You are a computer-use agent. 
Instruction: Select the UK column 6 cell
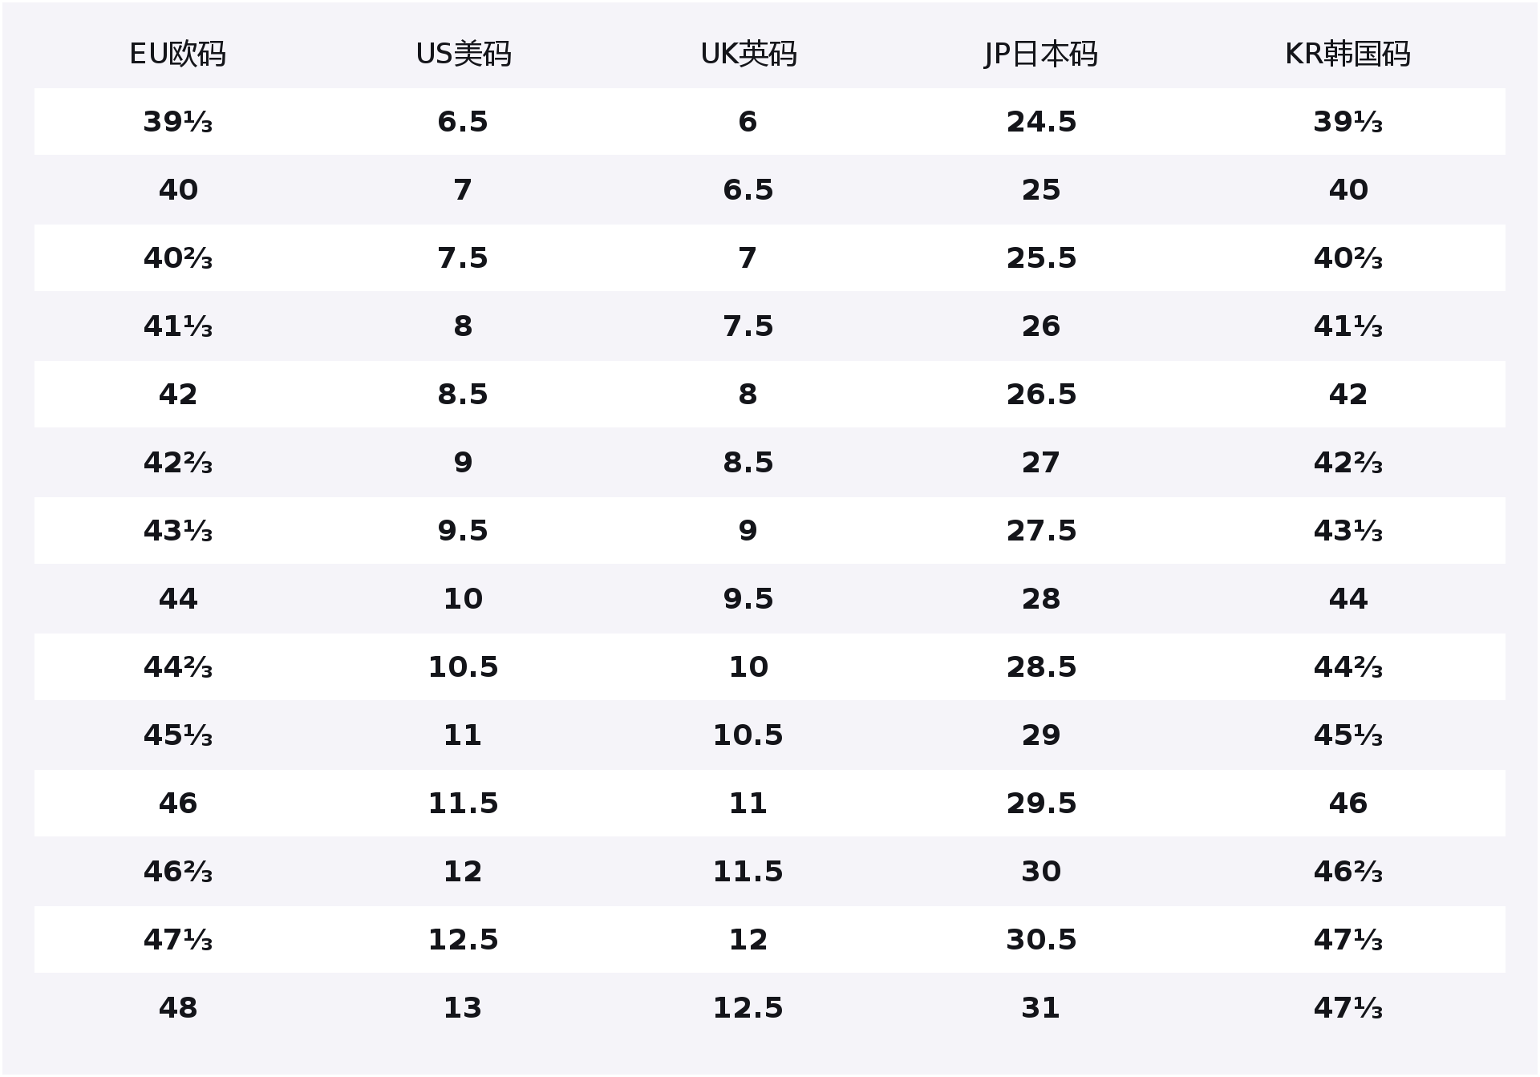[748, 122]
